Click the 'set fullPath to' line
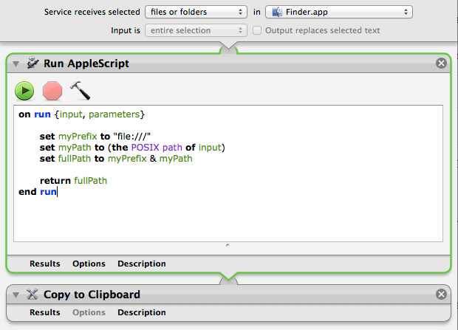Image resolution: width=458 pixels, height=330 pixels. point(116,159)
